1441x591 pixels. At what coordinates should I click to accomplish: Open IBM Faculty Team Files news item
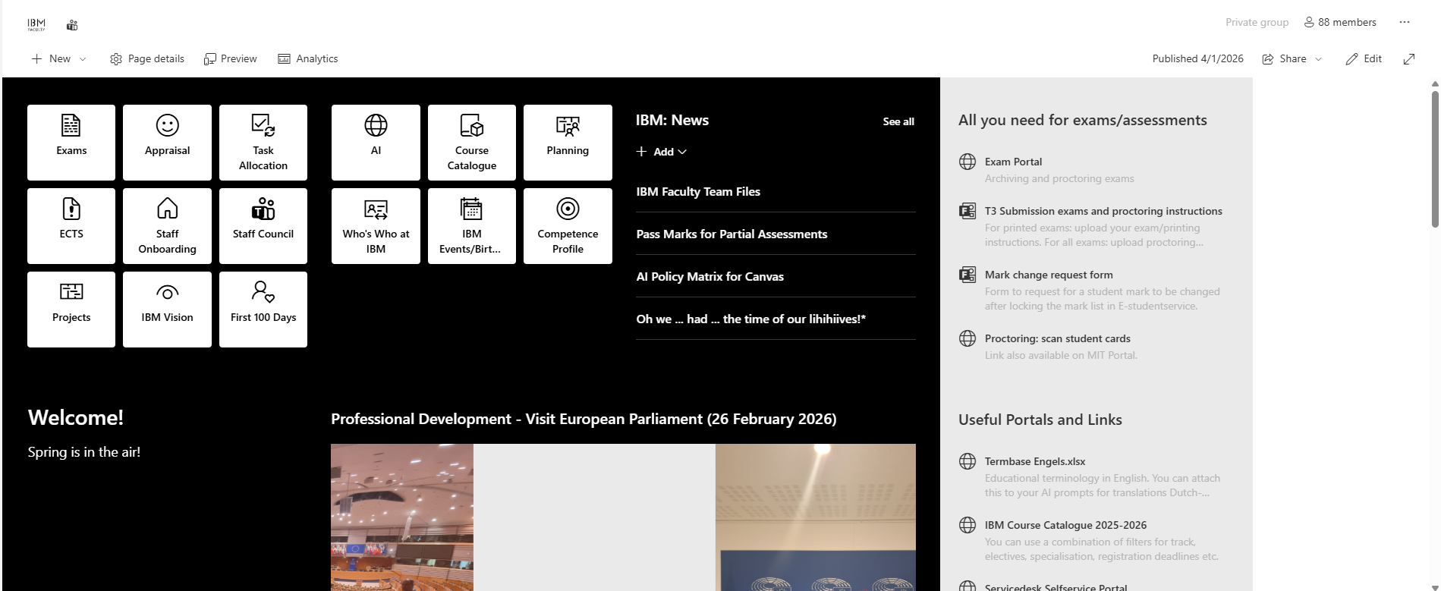[x=698, y=192]
